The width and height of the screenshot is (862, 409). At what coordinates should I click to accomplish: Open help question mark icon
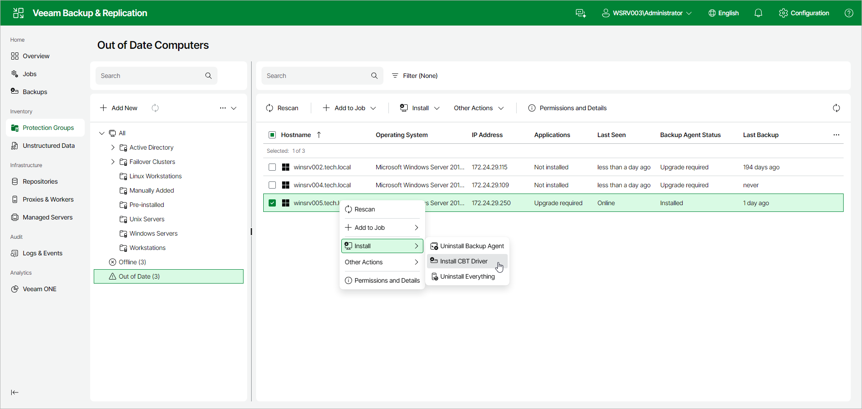pyautogui.click(x=849, y=13)
